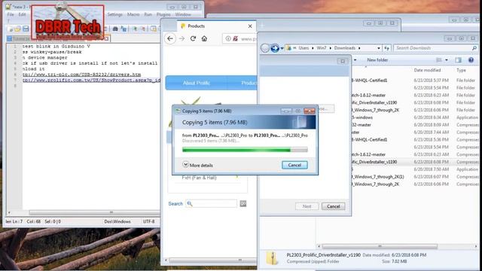
Task: Click the Find binoculars icon in Notepad++
Action: [115, 29]
